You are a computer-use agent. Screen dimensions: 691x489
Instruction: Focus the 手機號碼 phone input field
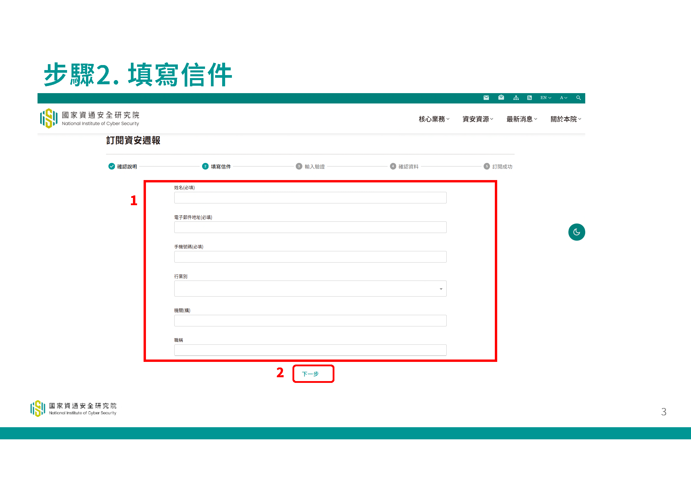[x=310, y=257]
